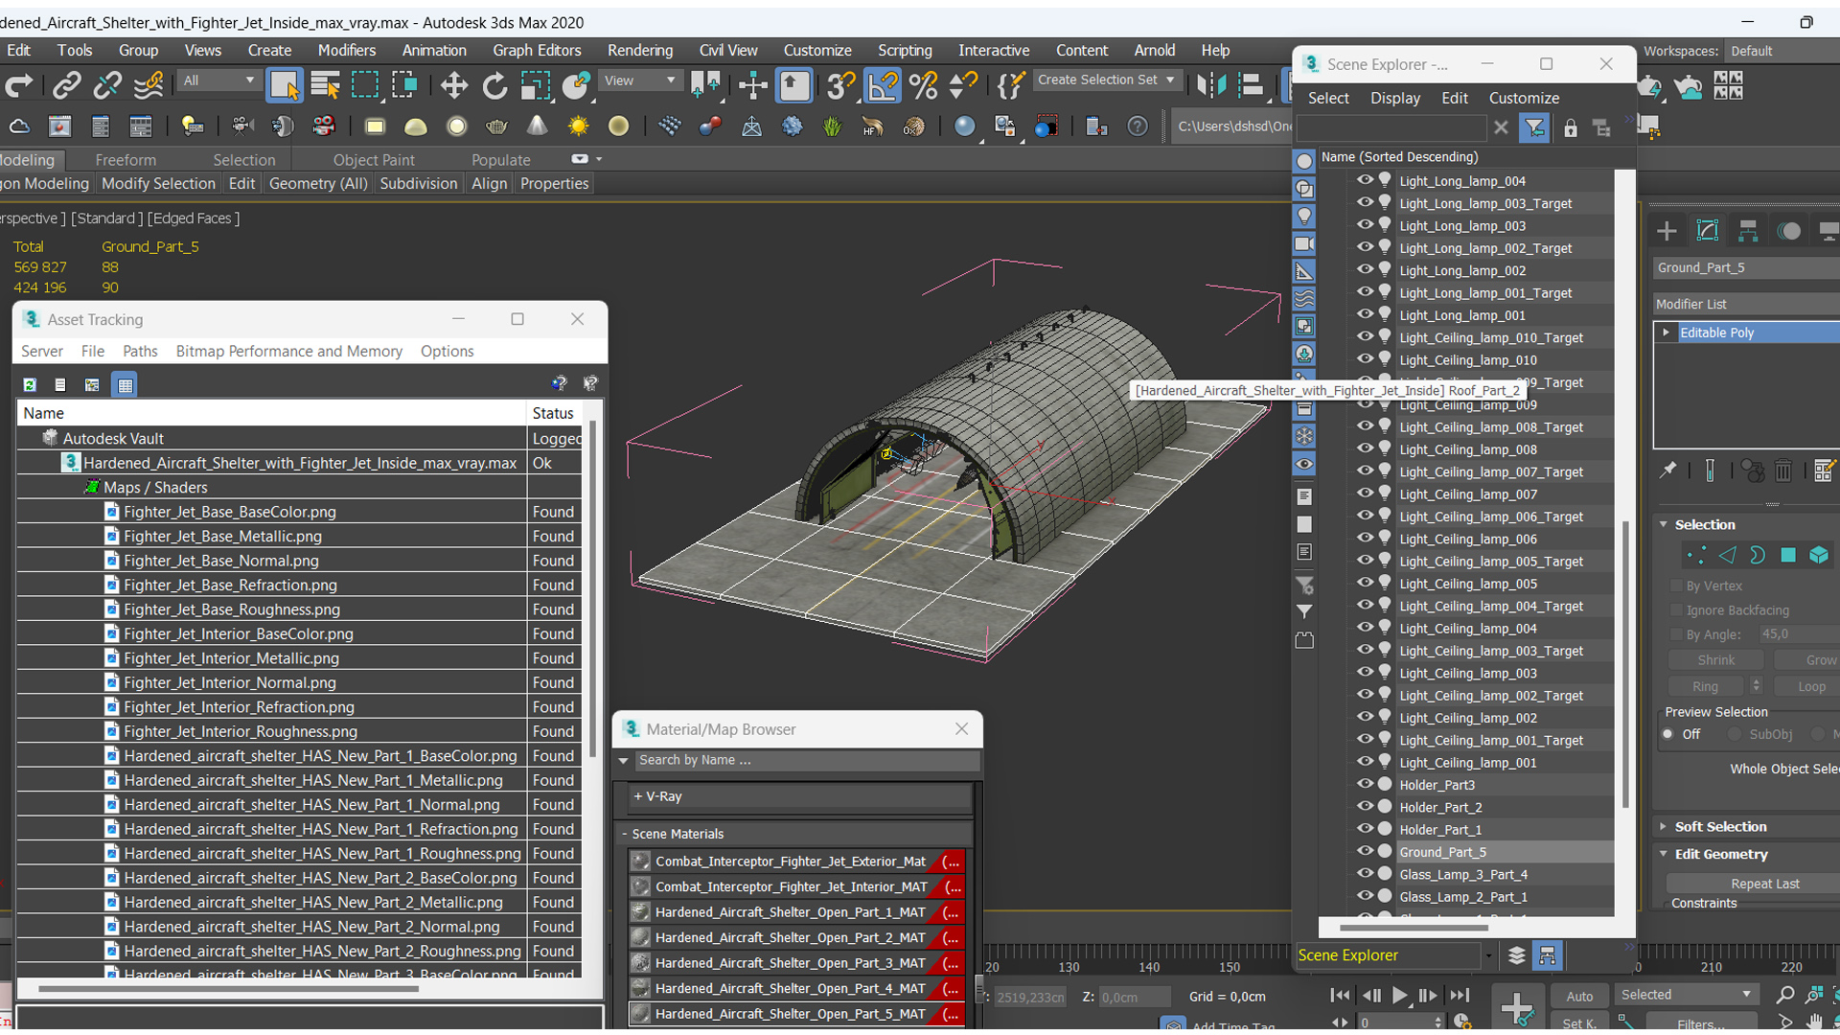Select the Rotate transform tool
The image size is (1840, 1035).
point(494,86)
